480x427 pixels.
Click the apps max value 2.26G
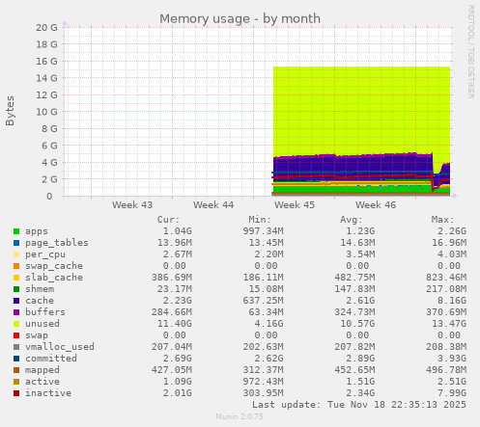point(452,231)
